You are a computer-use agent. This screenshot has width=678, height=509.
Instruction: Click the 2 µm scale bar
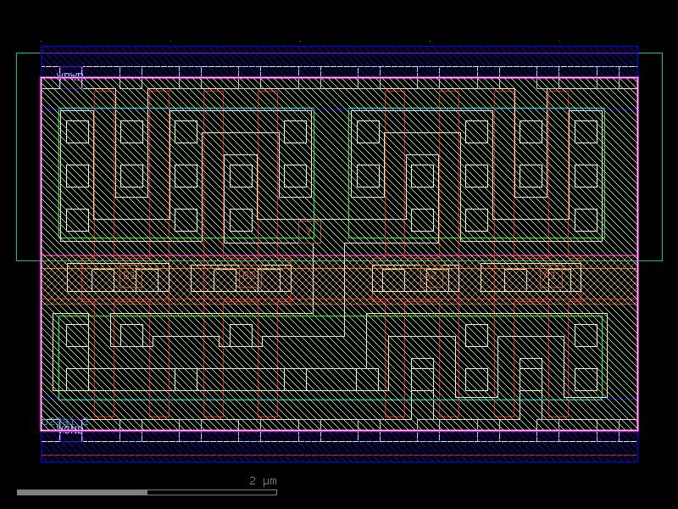click(85, 490)
